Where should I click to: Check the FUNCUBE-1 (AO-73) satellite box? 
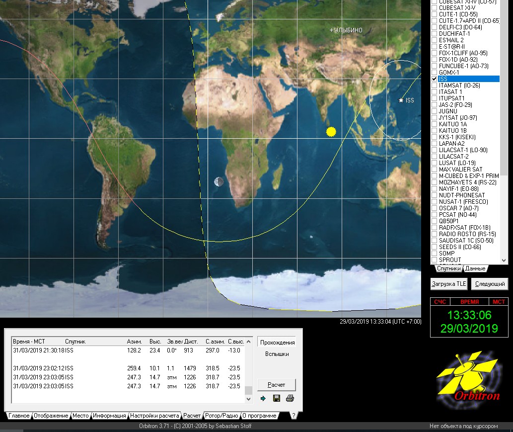435,66
